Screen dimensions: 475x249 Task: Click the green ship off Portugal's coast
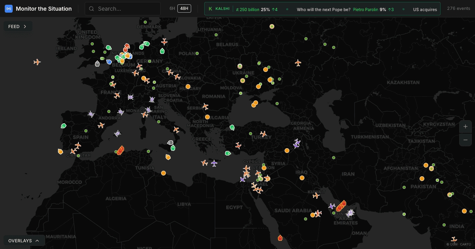tap(63, 126)
